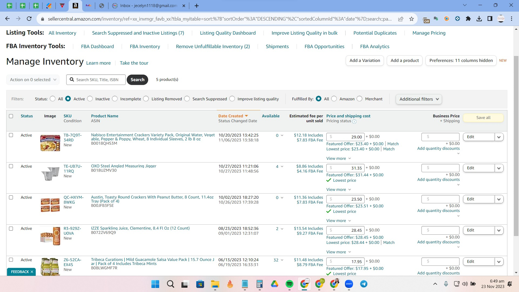Select the Listing Removed status filter
The image size is (519, 292).
pyautogui.click(x=146, y=99)
